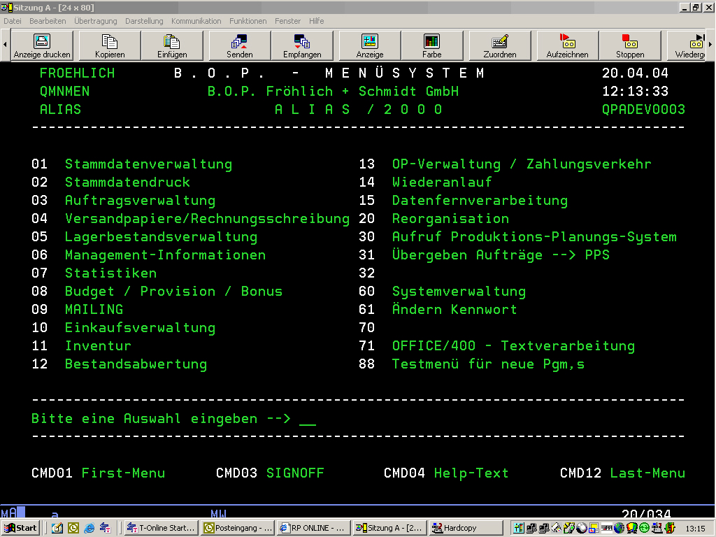Viewport: 716px width, 537px height.
Task: Click the selection input field after the arrow
Action: click(x=308, y=419)
